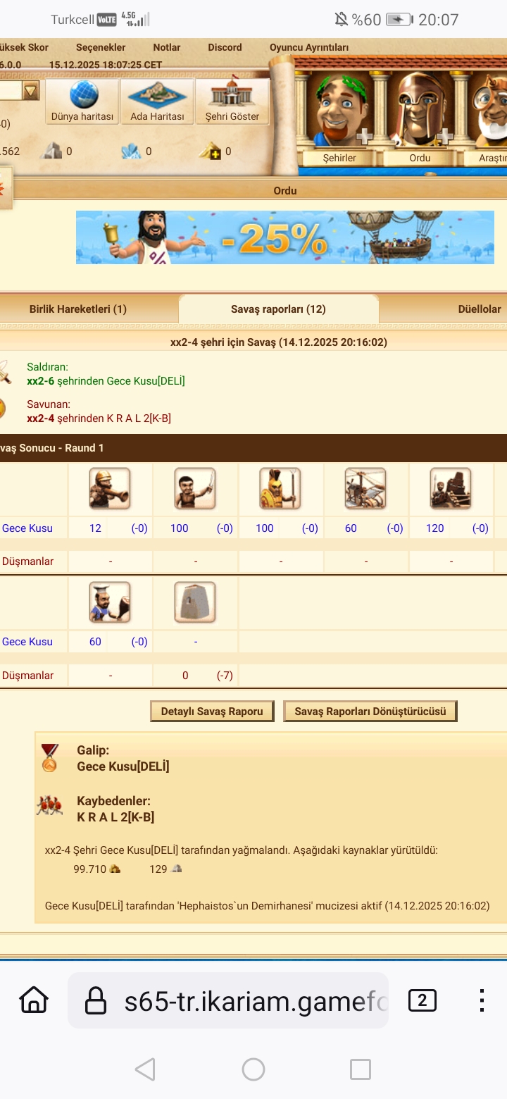
Task: Click the city wall icon
Action: 195,602
